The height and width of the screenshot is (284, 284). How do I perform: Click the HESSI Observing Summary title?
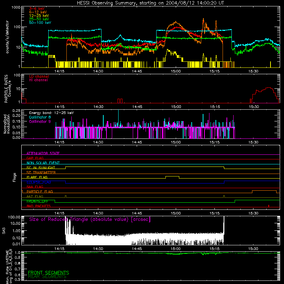click(150, 3)
